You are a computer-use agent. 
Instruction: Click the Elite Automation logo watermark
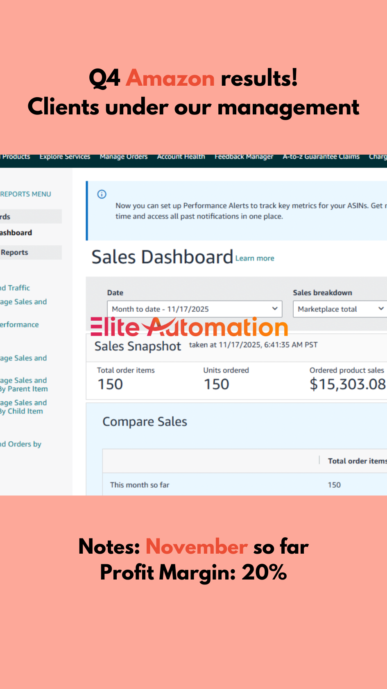pos(189,327)
